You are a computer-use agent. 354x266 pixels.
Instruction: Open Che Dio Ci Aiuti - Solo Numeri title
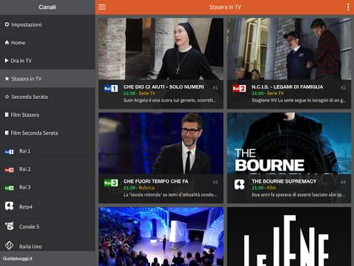click(164, 86)
